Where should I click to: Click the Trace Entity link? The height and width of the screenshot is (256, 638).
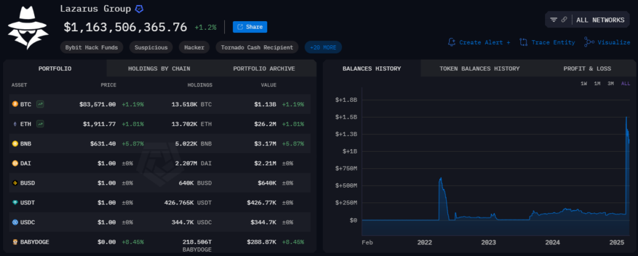(553, 42)
